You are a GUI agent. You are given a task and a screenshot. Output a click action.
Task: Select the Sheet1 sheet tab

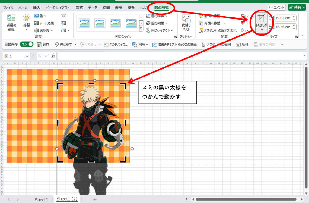point(41,200)
